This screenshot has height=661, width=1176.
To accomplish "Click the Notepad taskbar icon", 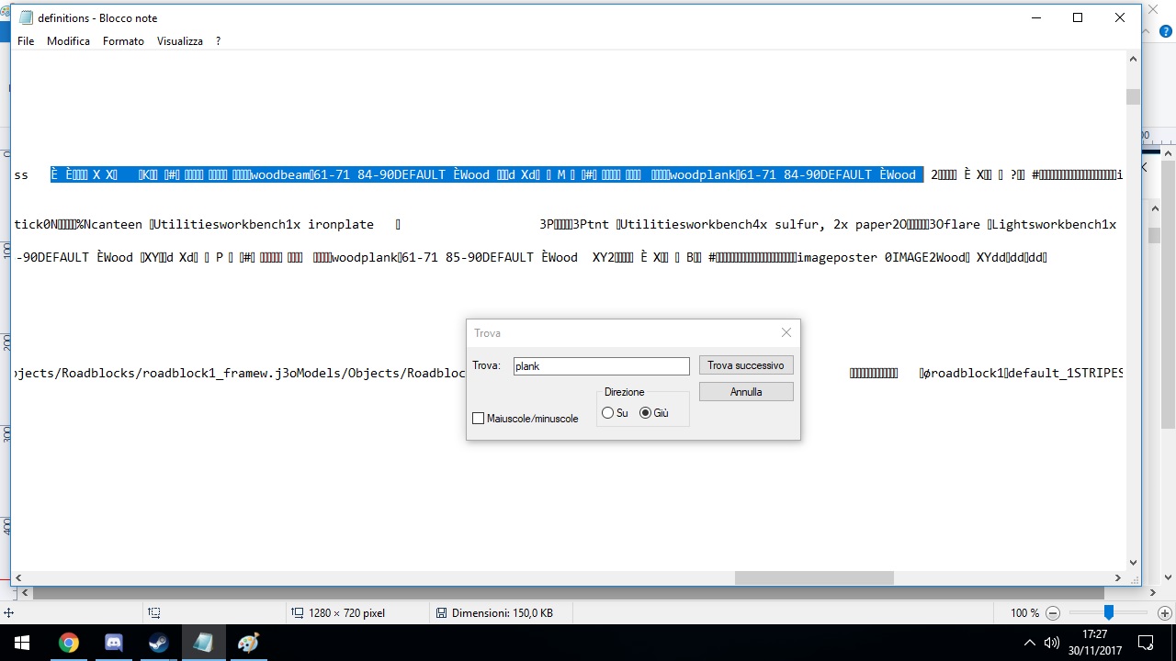I will [203, 643].
